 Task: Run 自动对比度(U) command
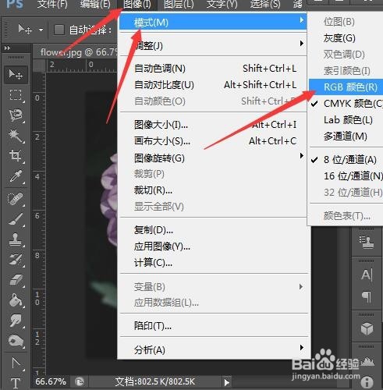pos(213,85)
